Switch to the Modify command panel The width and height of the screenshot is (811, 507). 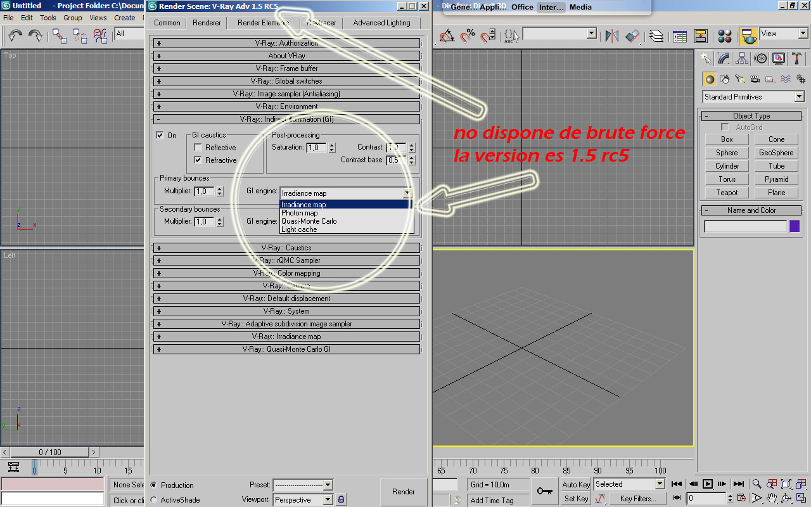[x=724, y=59]
